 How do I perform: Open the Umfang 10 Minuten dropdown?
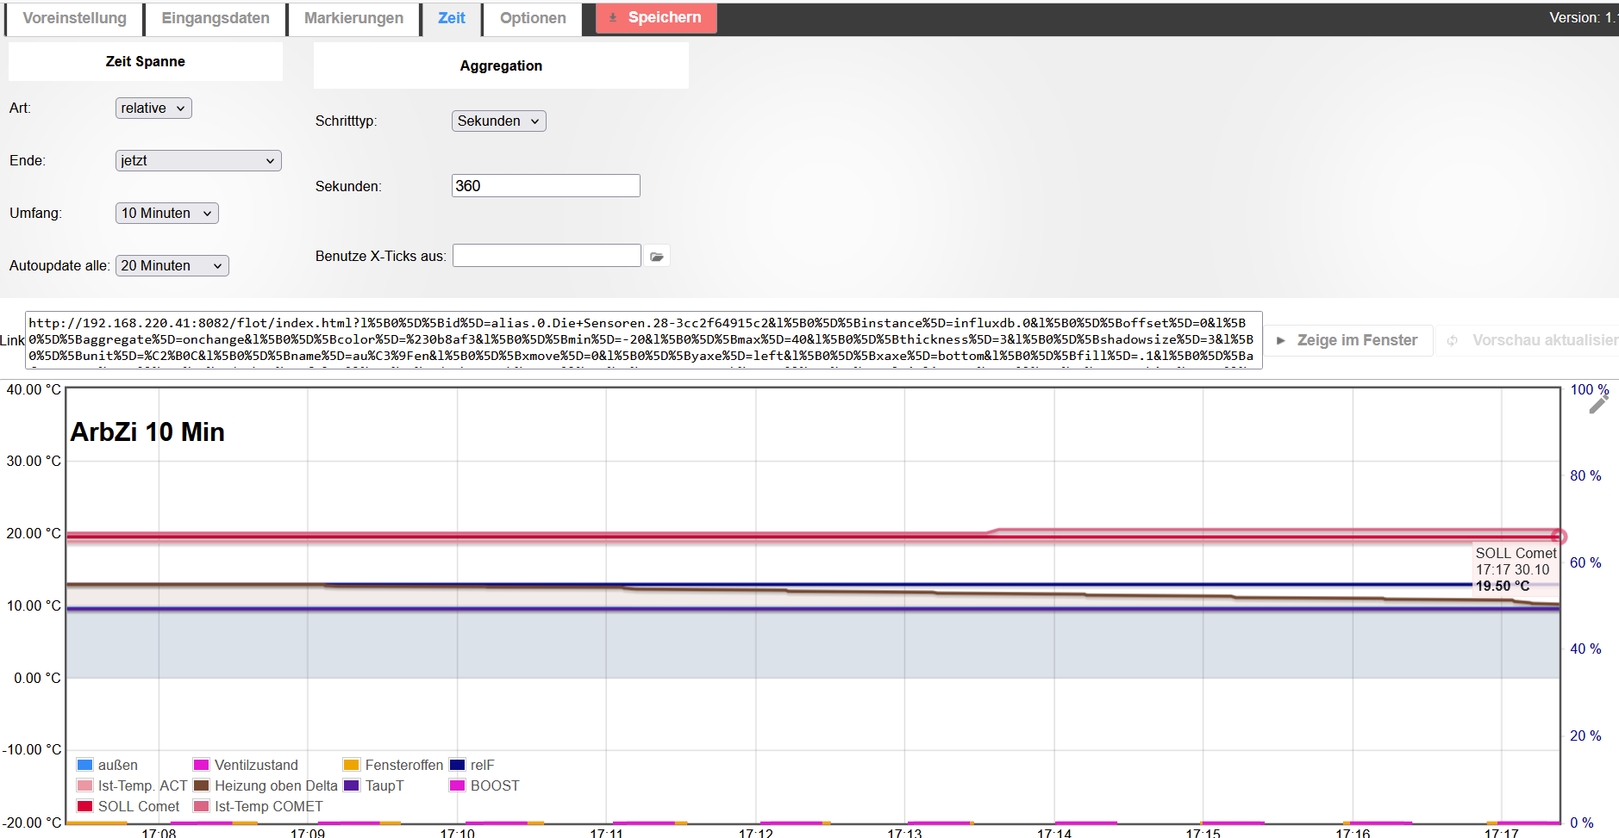[166, 214]
